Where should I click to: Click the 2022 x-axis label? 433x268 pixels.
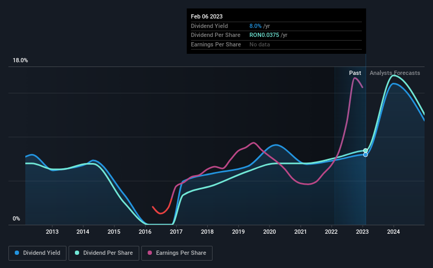point(331,232)
